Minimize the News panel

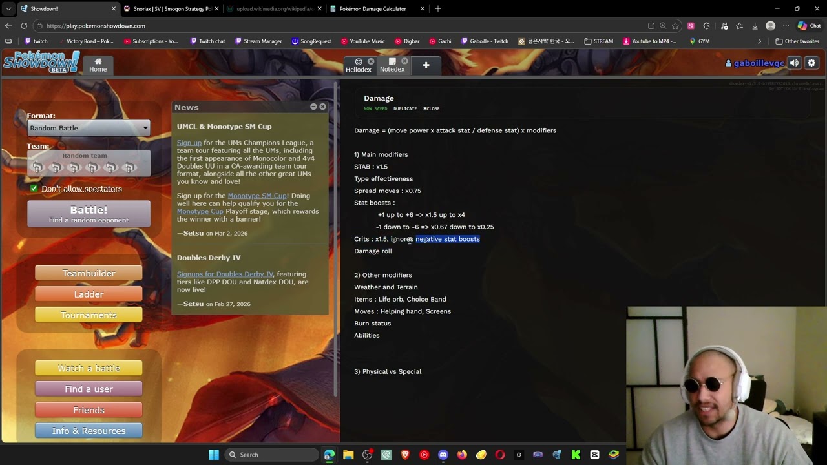click(313, 107)
